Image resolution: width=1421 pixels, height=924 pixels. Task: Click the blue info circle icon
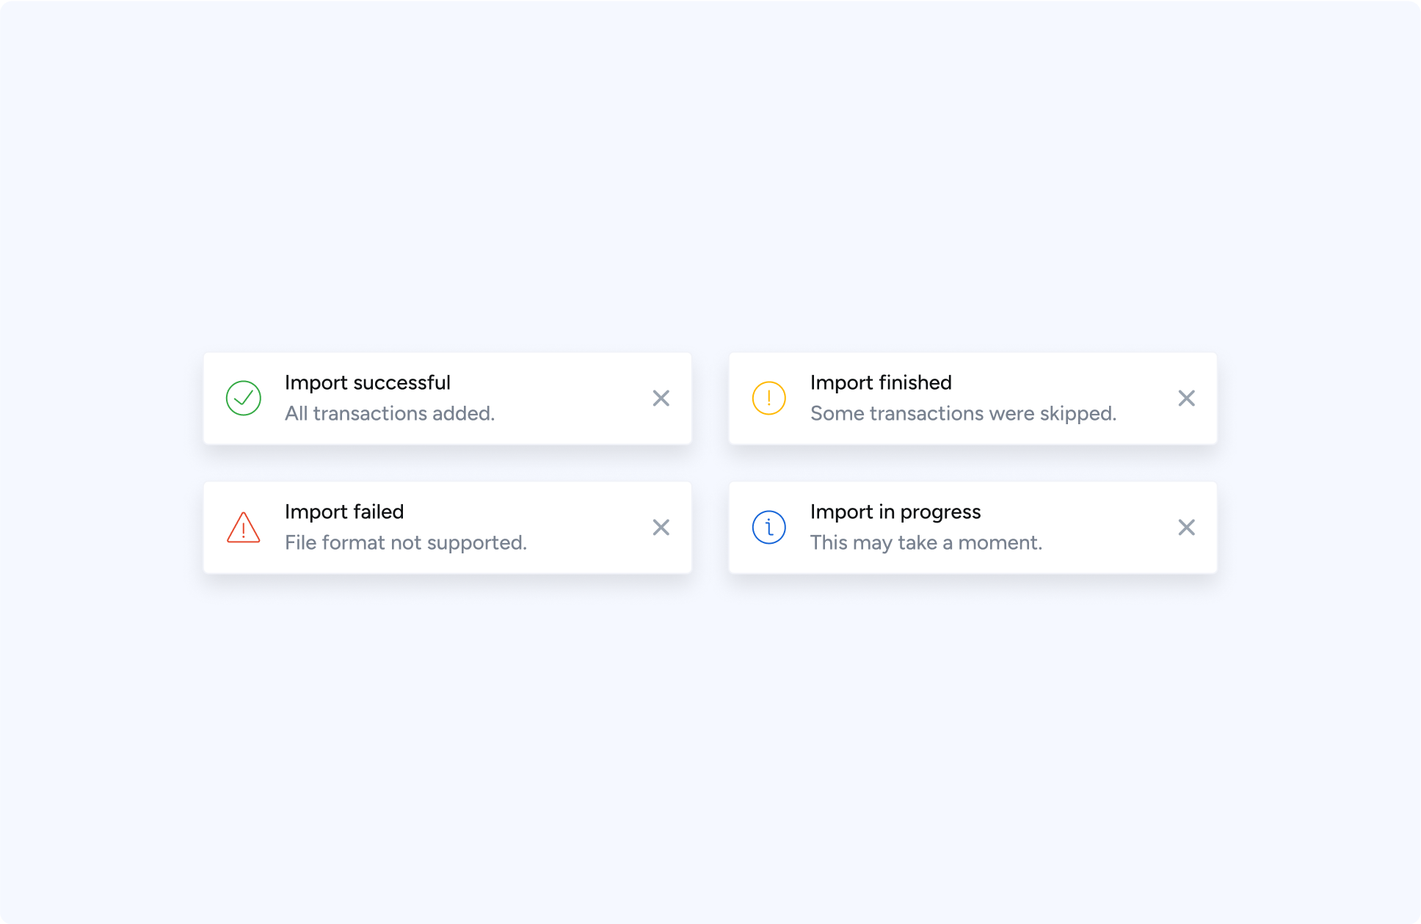click(x=769, y=528)
